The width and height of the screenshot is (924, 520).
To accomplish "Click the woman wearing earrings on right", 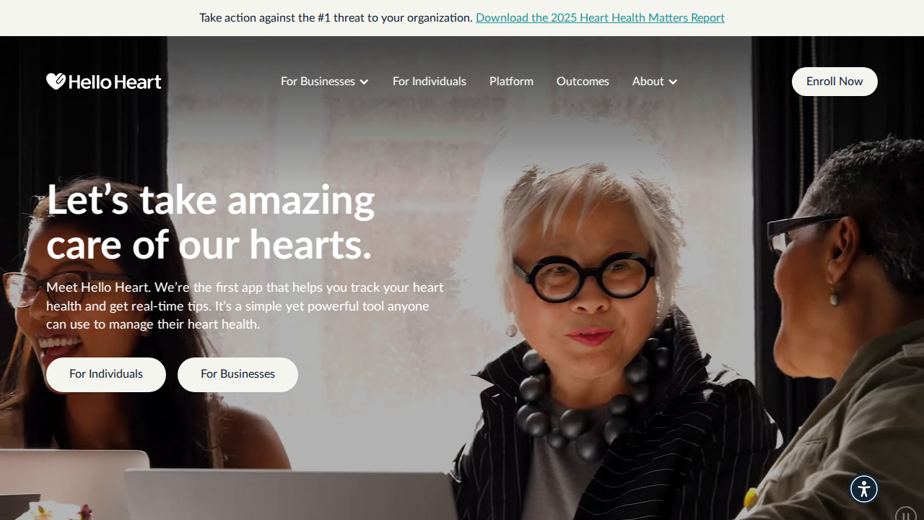I will click(x=845, y=325).
